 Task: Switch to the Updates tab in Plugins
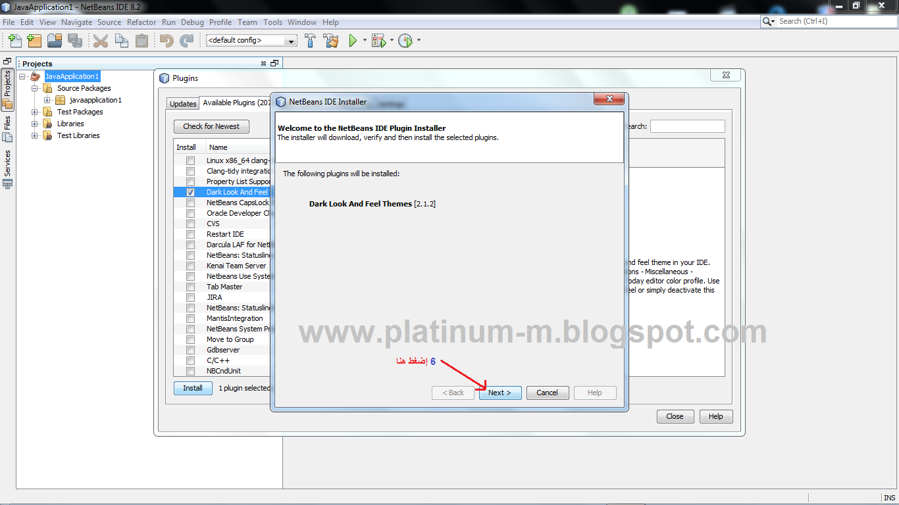point(182,103)
